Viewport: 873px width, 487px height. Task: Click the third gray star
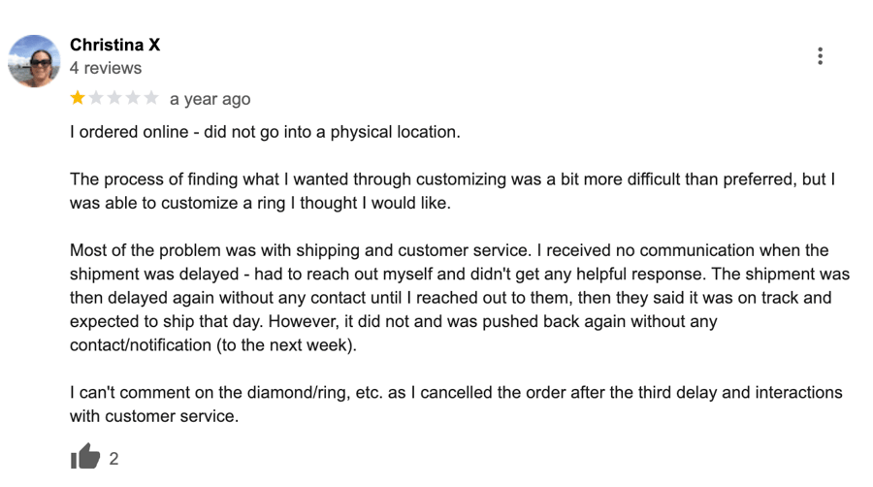[x=114, y=98]
